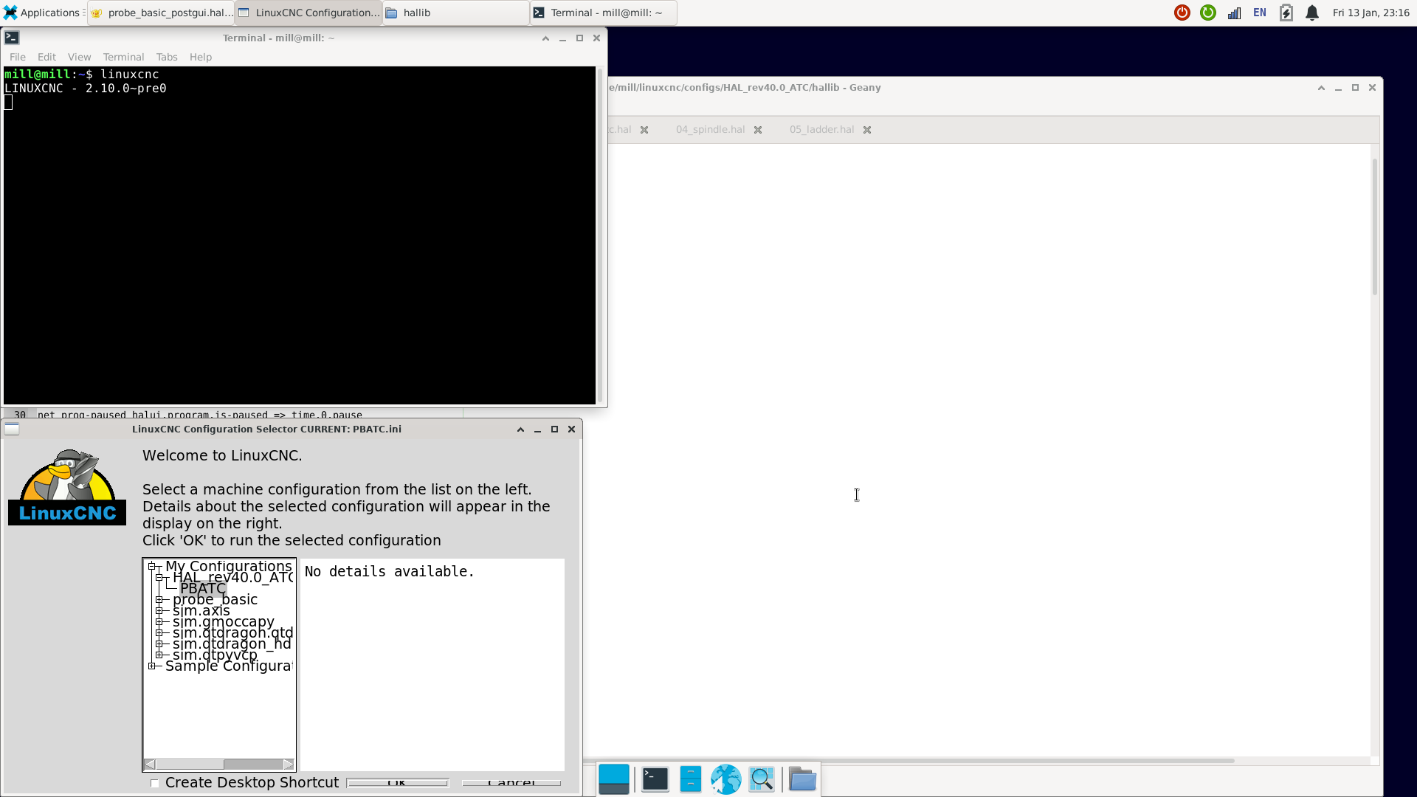Click the Geany vertical scrollbar handle
Screen dimensions: 1417x797
pos(1375,227)
